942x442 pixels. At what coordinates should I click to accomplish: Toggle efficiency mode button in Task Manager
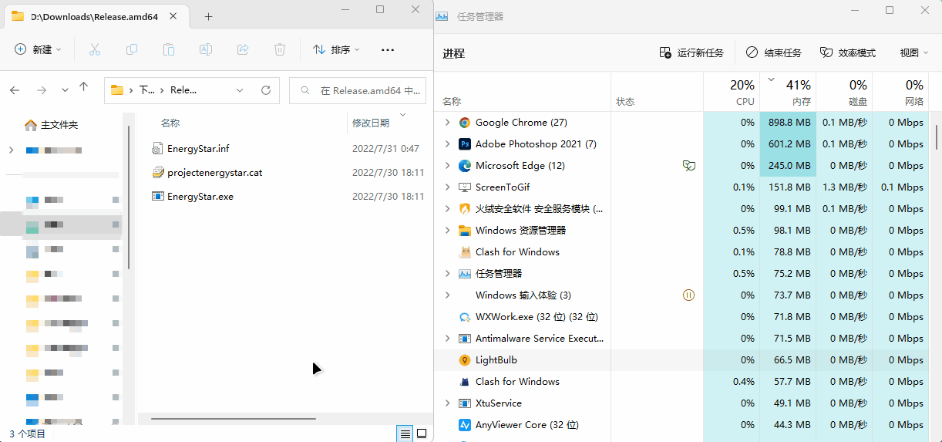click(848, 53)
